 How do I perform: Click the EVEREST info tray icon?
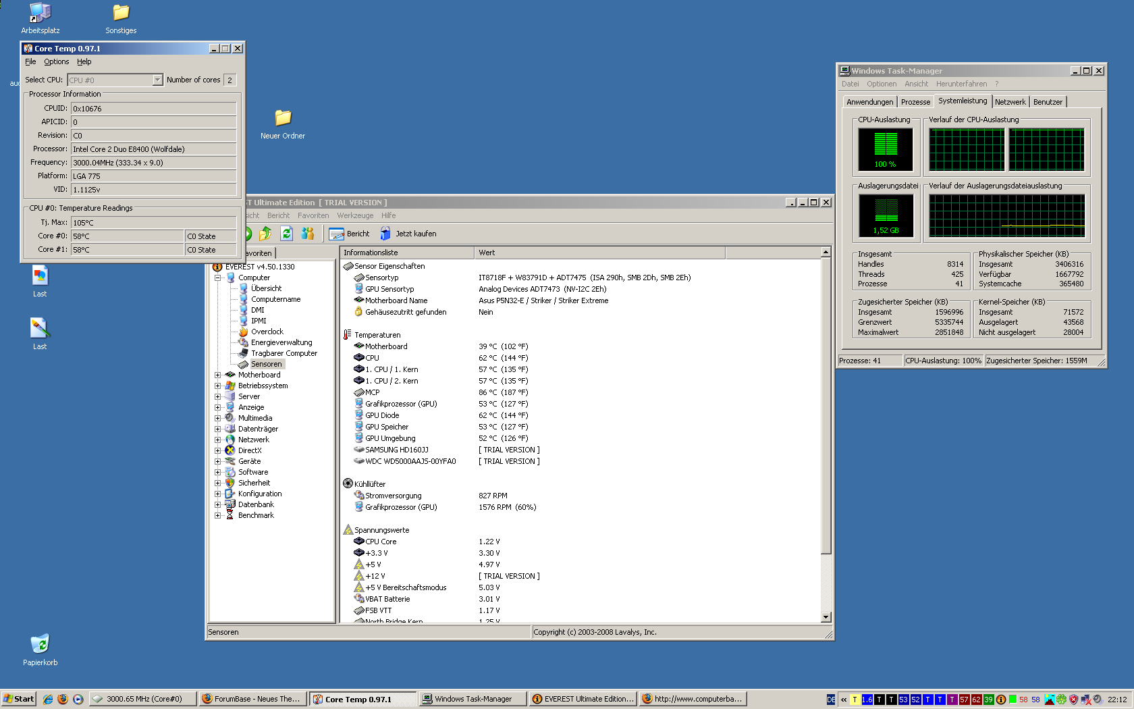(1001, 700)
